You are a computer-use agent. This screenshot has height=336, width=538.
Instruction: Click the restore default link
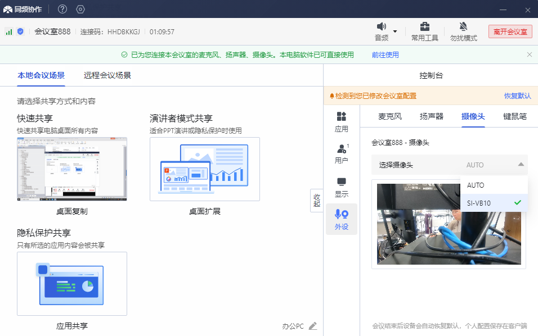click(x=517, y=96)
